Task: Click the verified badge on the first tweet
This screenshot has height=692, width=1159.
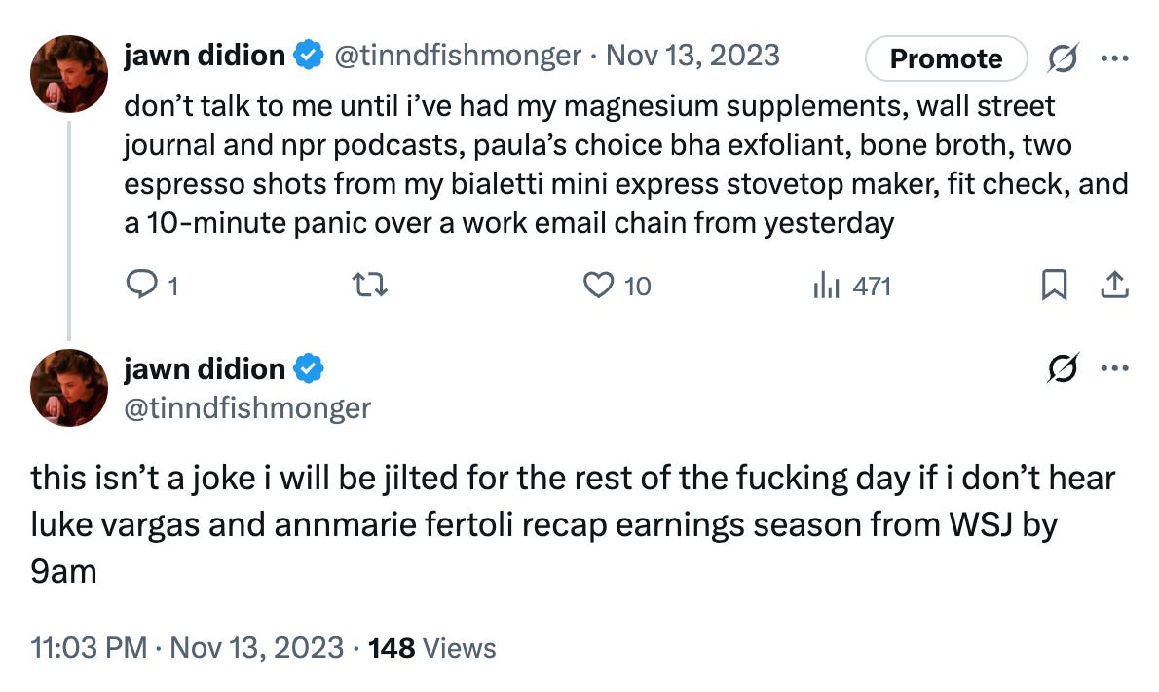Action: [310, 58]
